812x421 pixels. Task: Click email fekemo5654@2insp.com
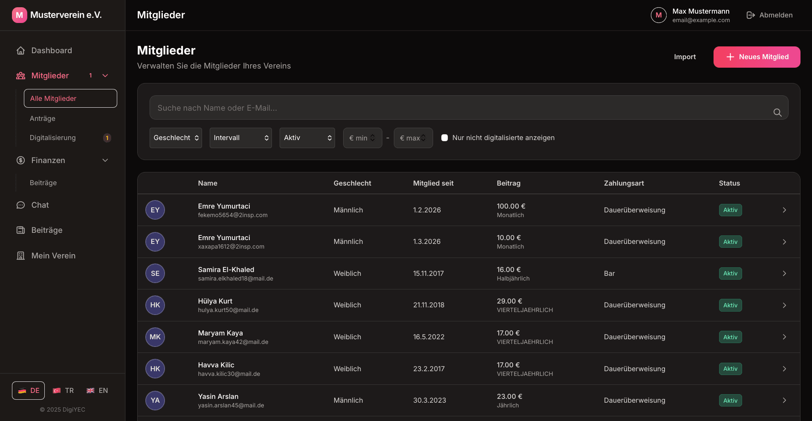click(x=233, y=215)
